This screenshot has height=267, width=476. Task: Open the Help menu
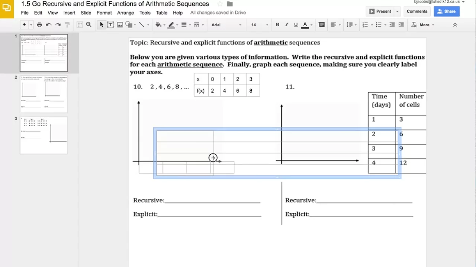(178, 13)
